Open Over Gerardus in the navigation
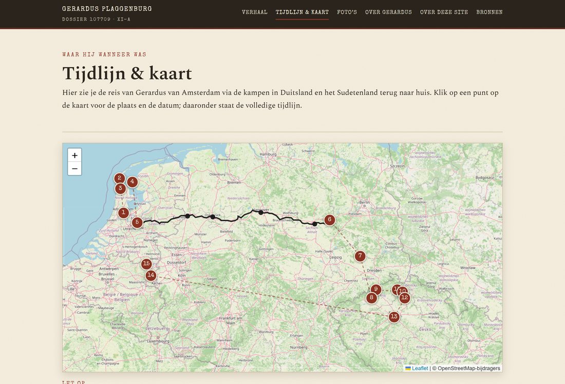The image size is (565, 384). click(x=388, y=12)
